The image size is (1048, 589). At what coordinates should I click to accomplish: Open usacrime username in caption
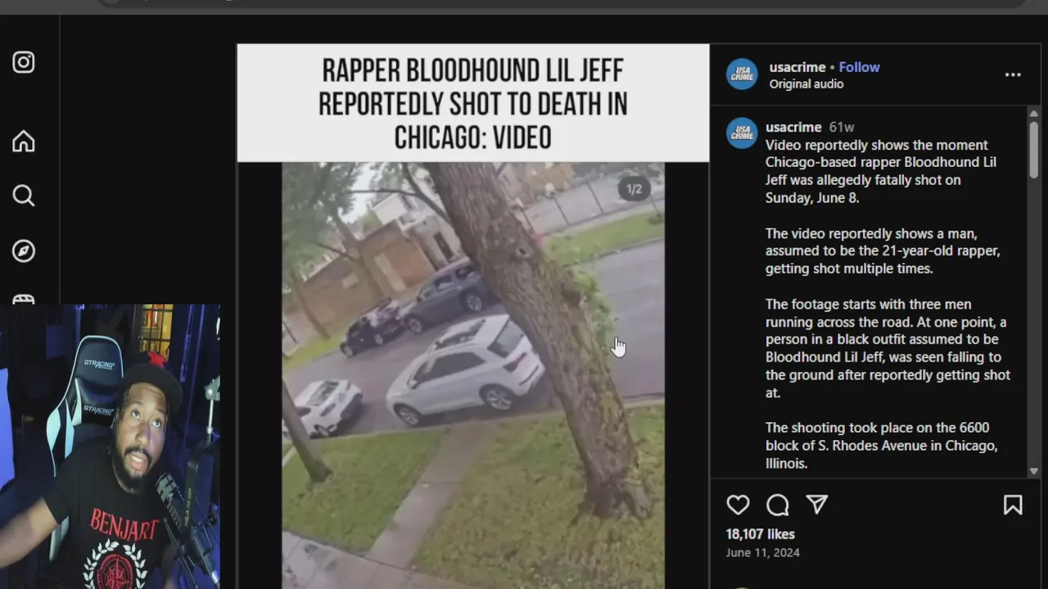793,127
